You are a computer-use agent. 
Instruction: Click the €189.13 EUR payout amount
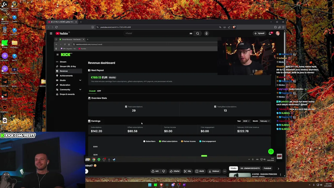pyautogui.click(x=99, y=78)
